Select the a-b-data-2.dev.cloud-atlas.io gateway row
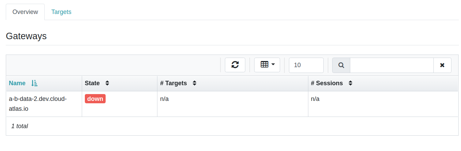 click(232, 104)
